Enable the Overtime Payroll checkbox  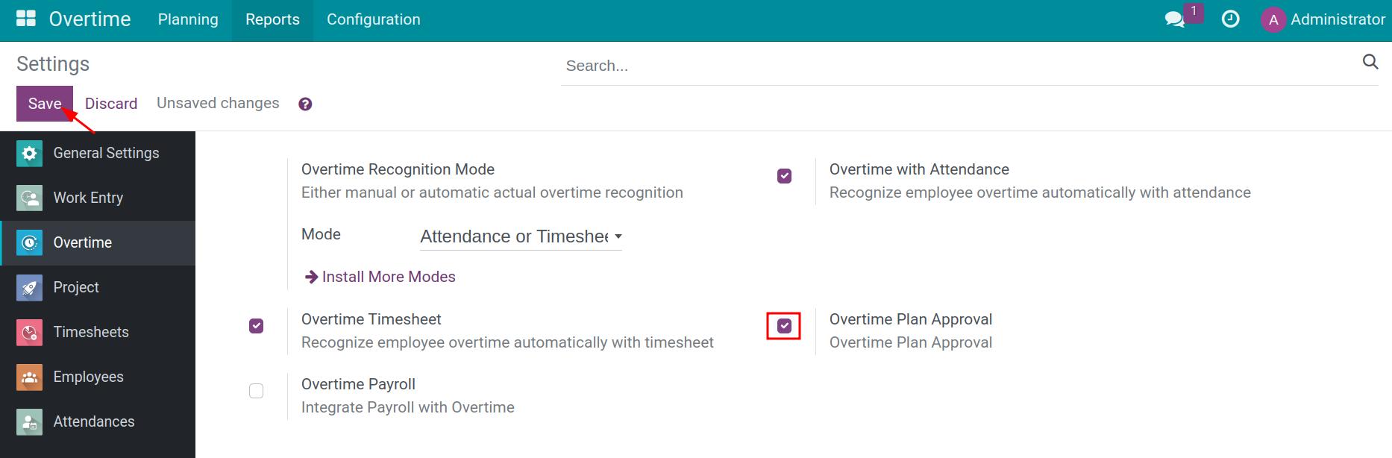pyautogui.click(x=256, y=390)
